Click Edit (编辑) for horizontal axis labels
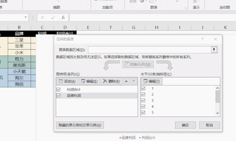236x141 pixels. pos(151,81)
